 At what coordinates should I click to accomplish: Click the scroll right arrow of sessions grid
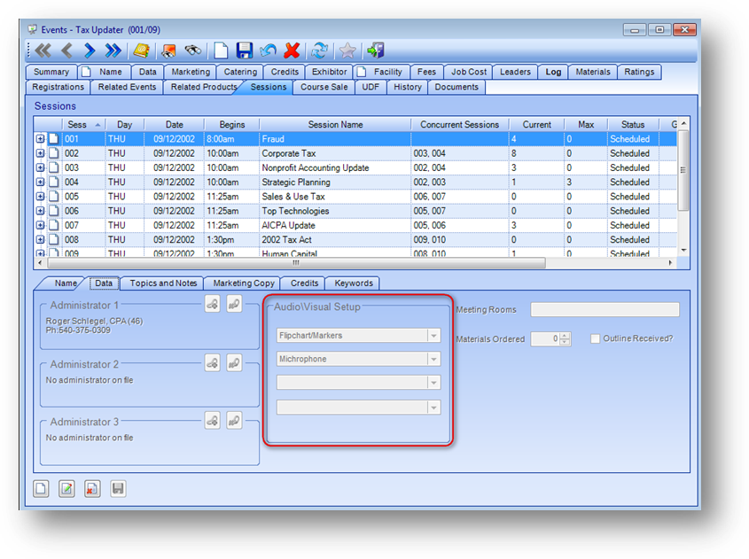pos(671,263)
